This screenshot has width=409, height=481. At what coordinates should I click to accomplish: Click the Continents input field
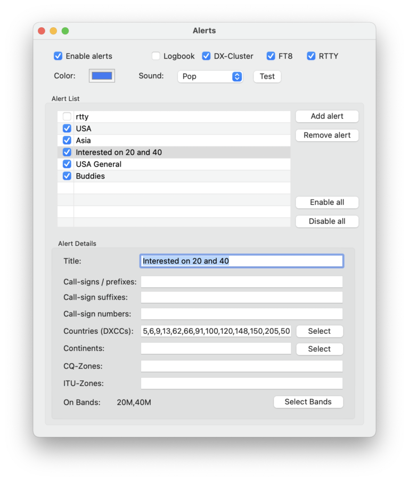216,348
